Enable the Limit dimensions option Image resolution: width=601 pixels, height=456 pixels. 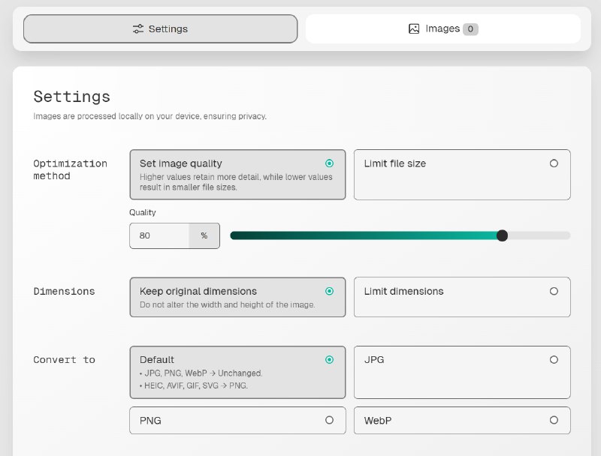click(x=461, y=297)
